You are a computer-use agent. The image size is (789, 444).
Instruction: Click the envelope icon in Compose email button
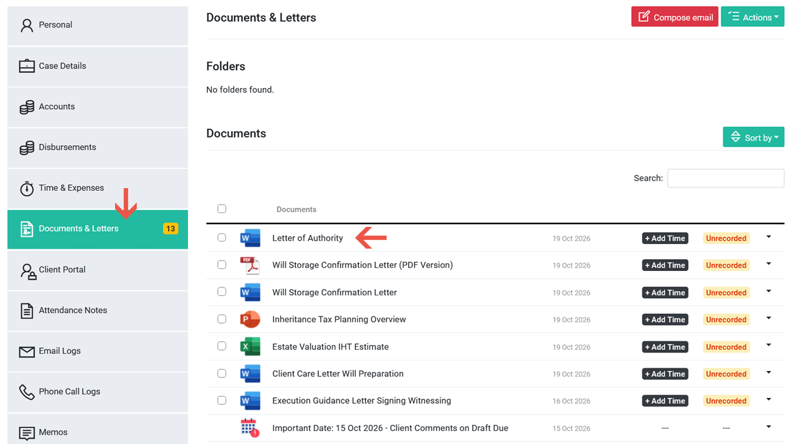click(x=644, y=16)
